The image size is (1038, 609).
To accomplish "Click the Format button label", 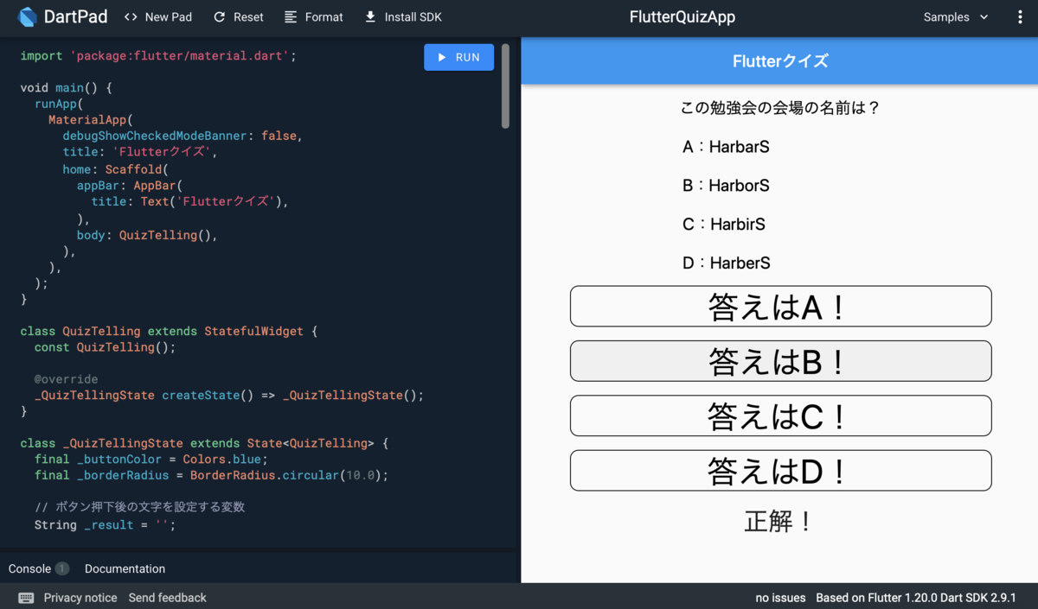I will [x=324, y=16].
